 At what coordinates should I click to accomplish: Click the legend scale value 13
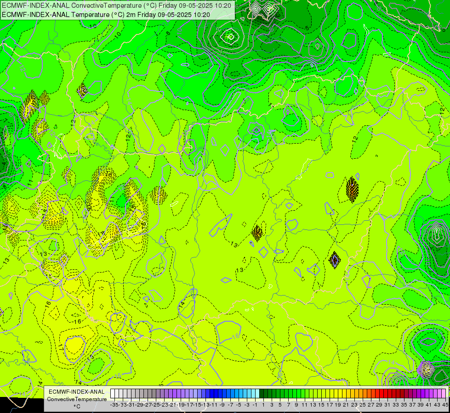pyautogui.click(x=313, y=405)
